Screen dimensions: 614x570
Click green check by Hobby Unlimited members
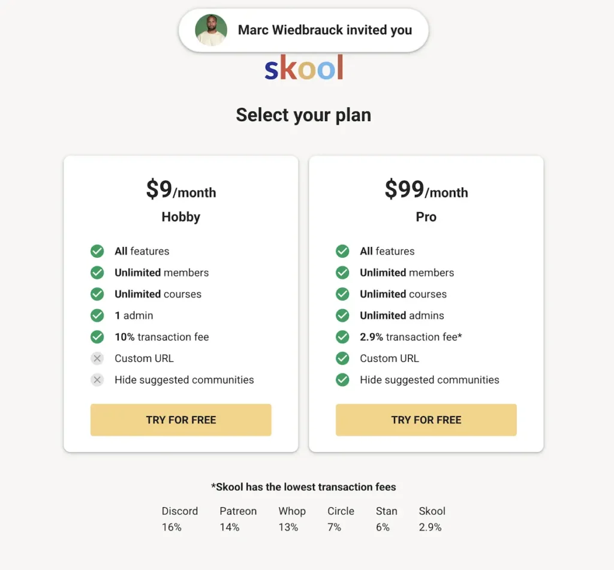pyautogui.click(x=97, y=273)
